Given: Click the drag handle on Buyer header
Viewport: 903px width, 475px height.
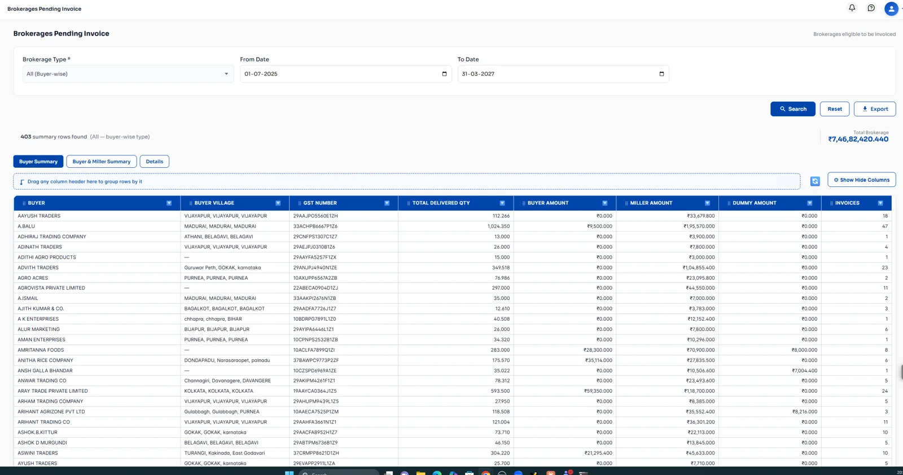Looking at the screenshot, I should click(24, 203).
